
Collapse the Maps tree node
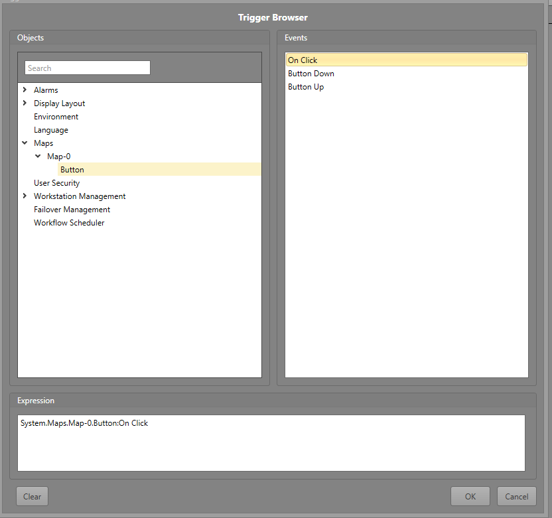25,143
